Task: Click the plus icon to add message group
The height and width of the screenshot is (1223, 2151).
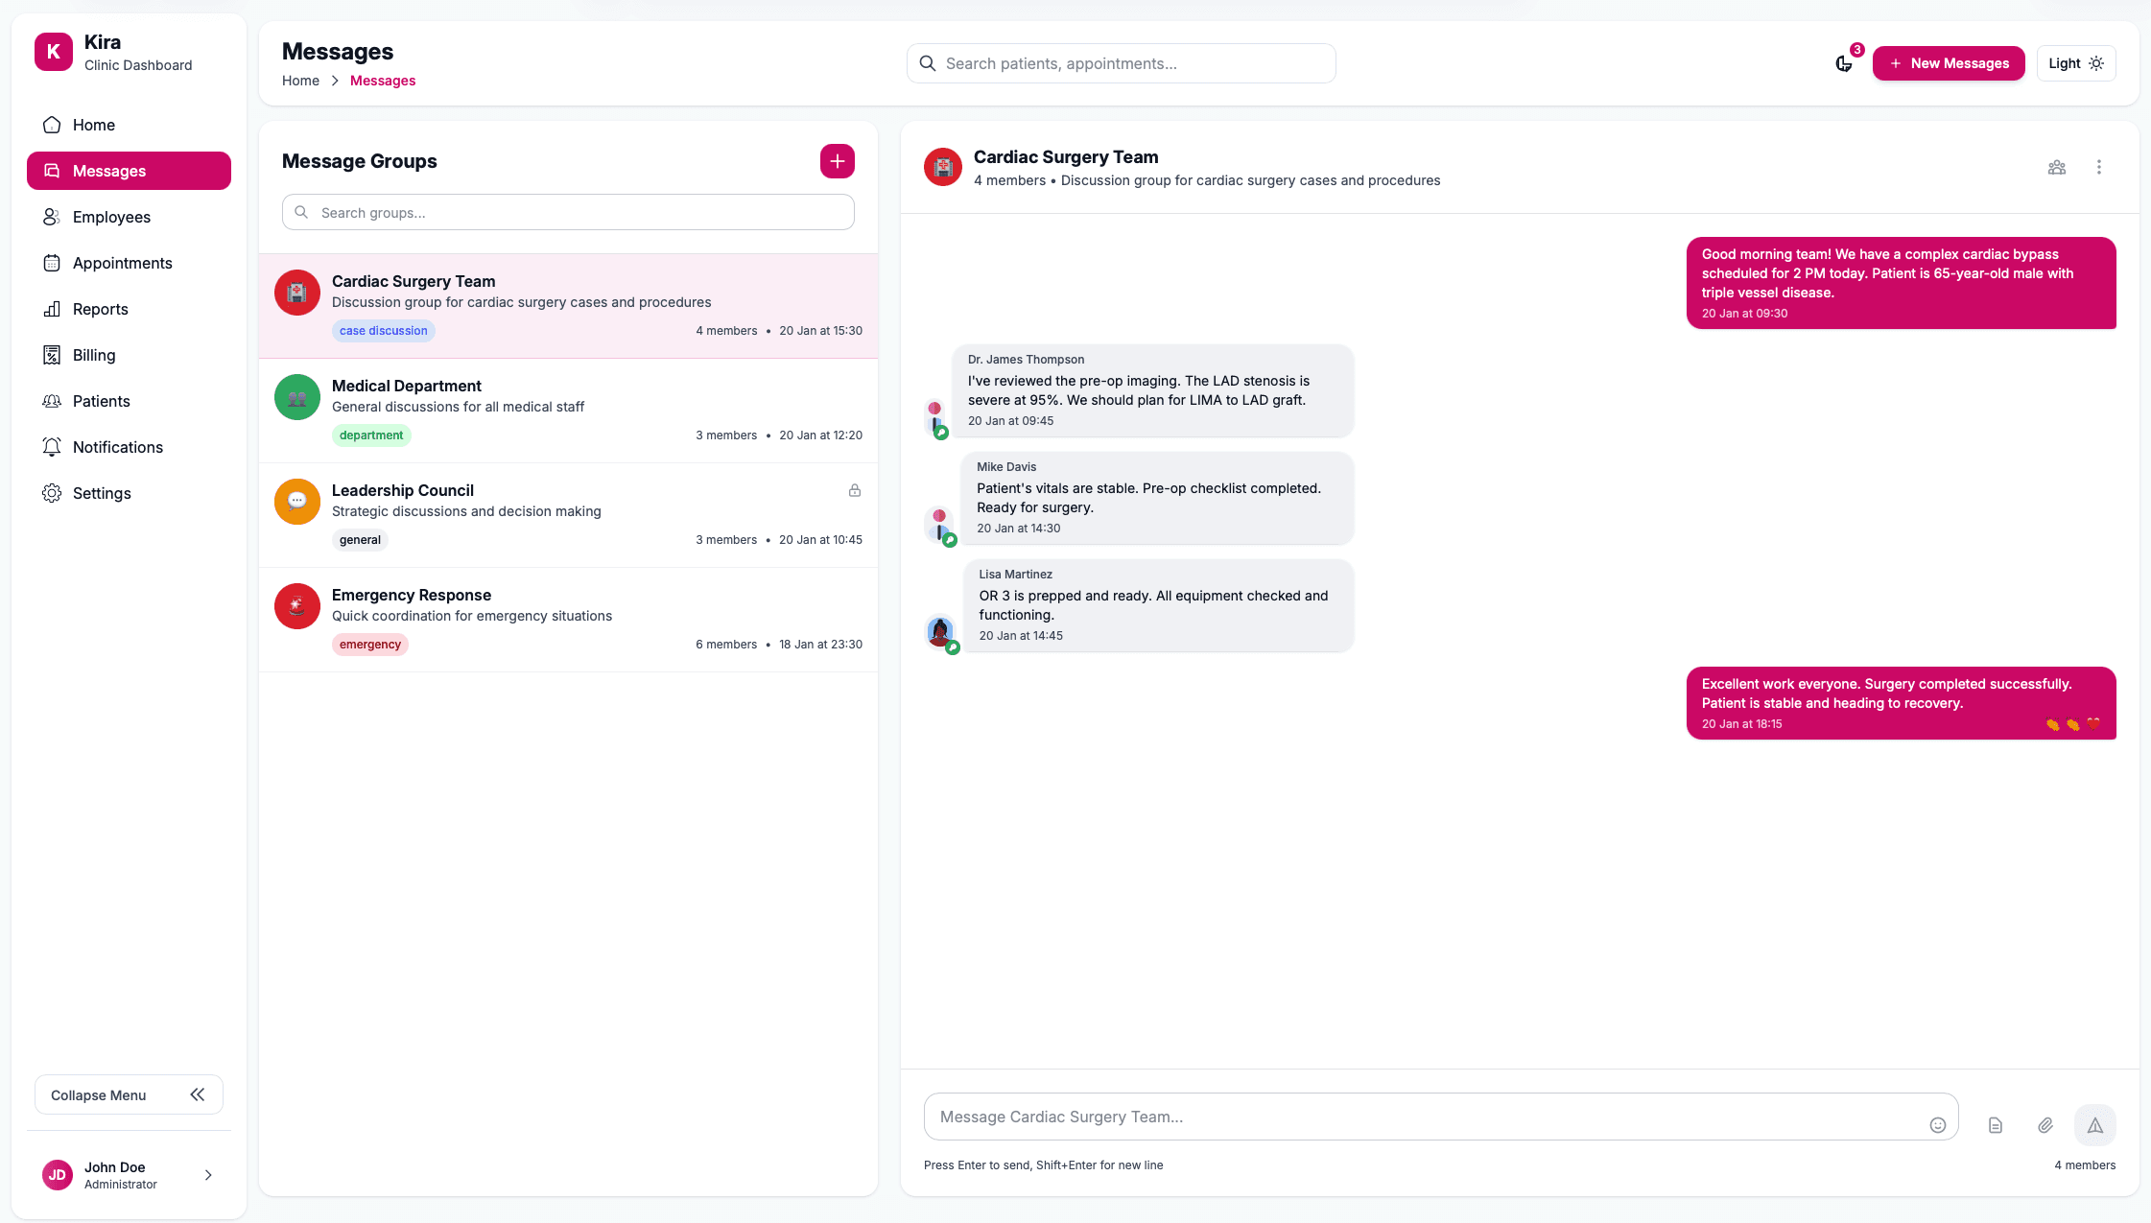Action: (837, 161)
